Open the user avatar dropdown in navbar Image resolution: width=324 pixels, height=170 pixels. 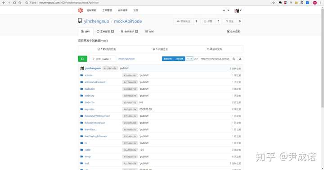(x=238, y=10)
